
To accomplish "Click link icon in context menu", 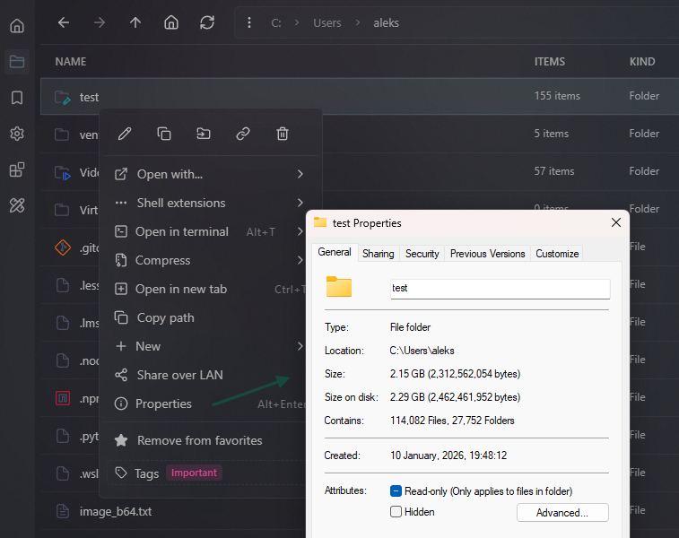I will click(243, 134).
